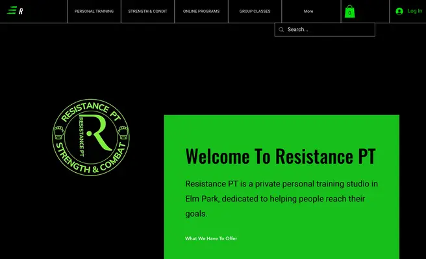Expand the More navigation menu
Screen dimensions: 426x259
tap(308, 12)
